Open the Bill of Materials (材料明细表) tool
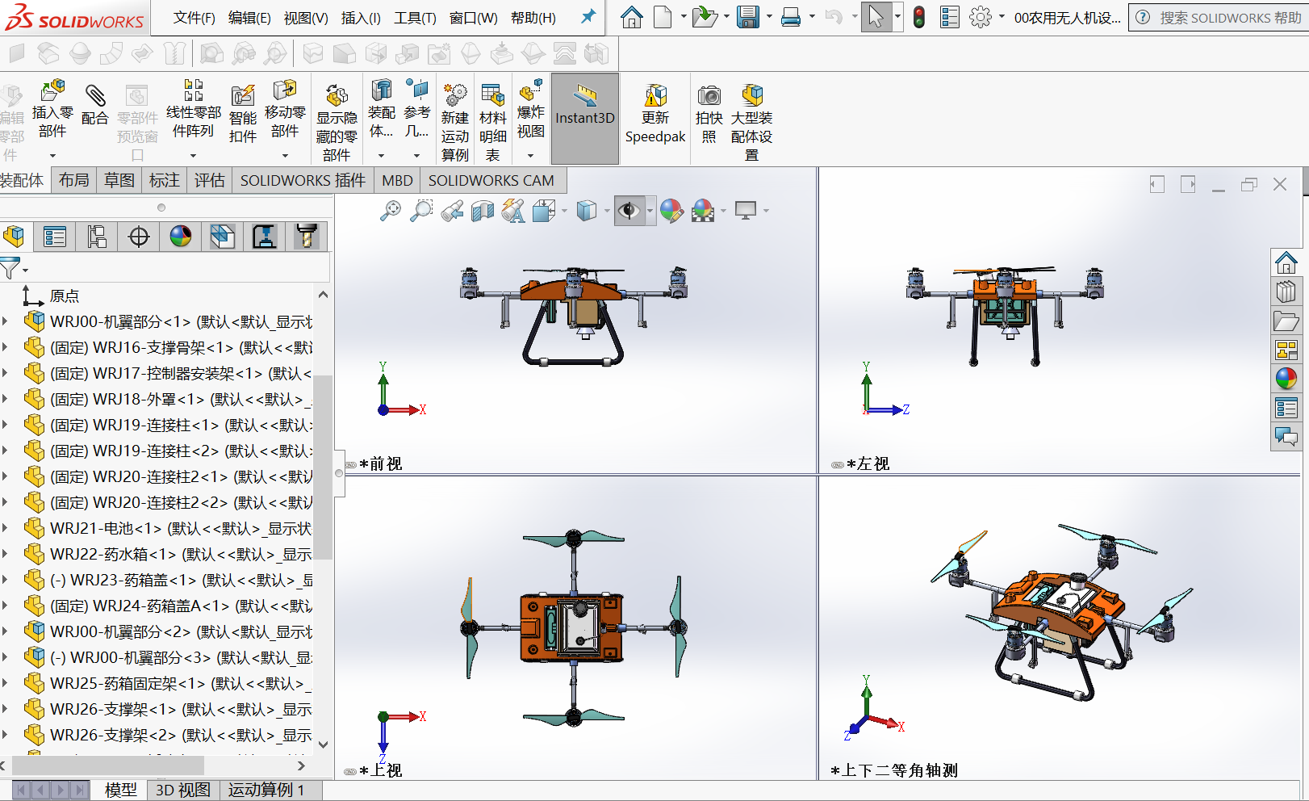 pyautogui.click(x=492, y=96)
